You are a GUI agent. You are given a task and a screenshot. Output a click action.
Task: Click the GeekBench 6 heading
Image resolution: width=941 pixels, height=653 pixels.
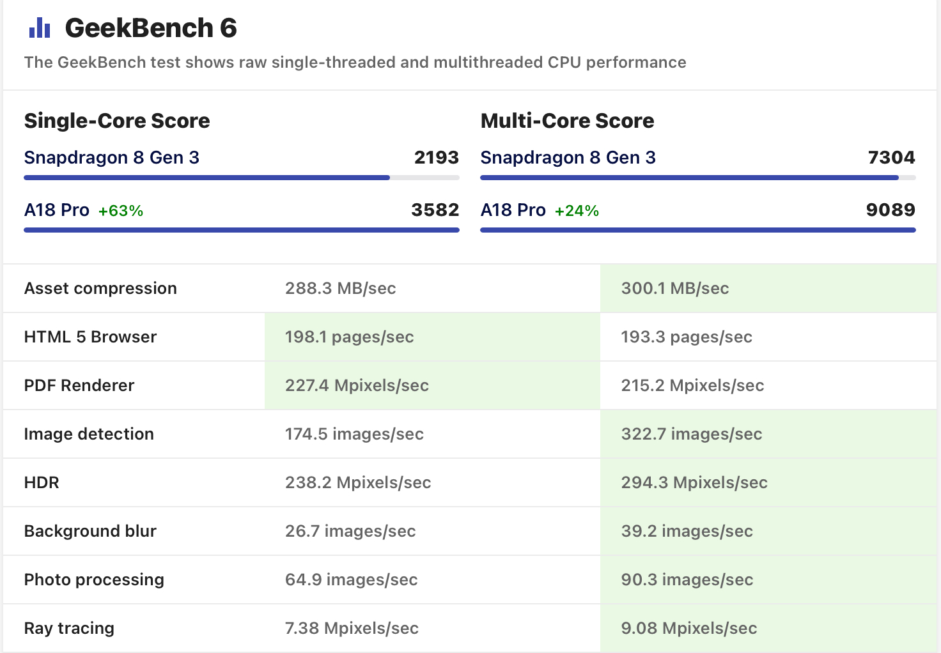(x=151, y=28)
